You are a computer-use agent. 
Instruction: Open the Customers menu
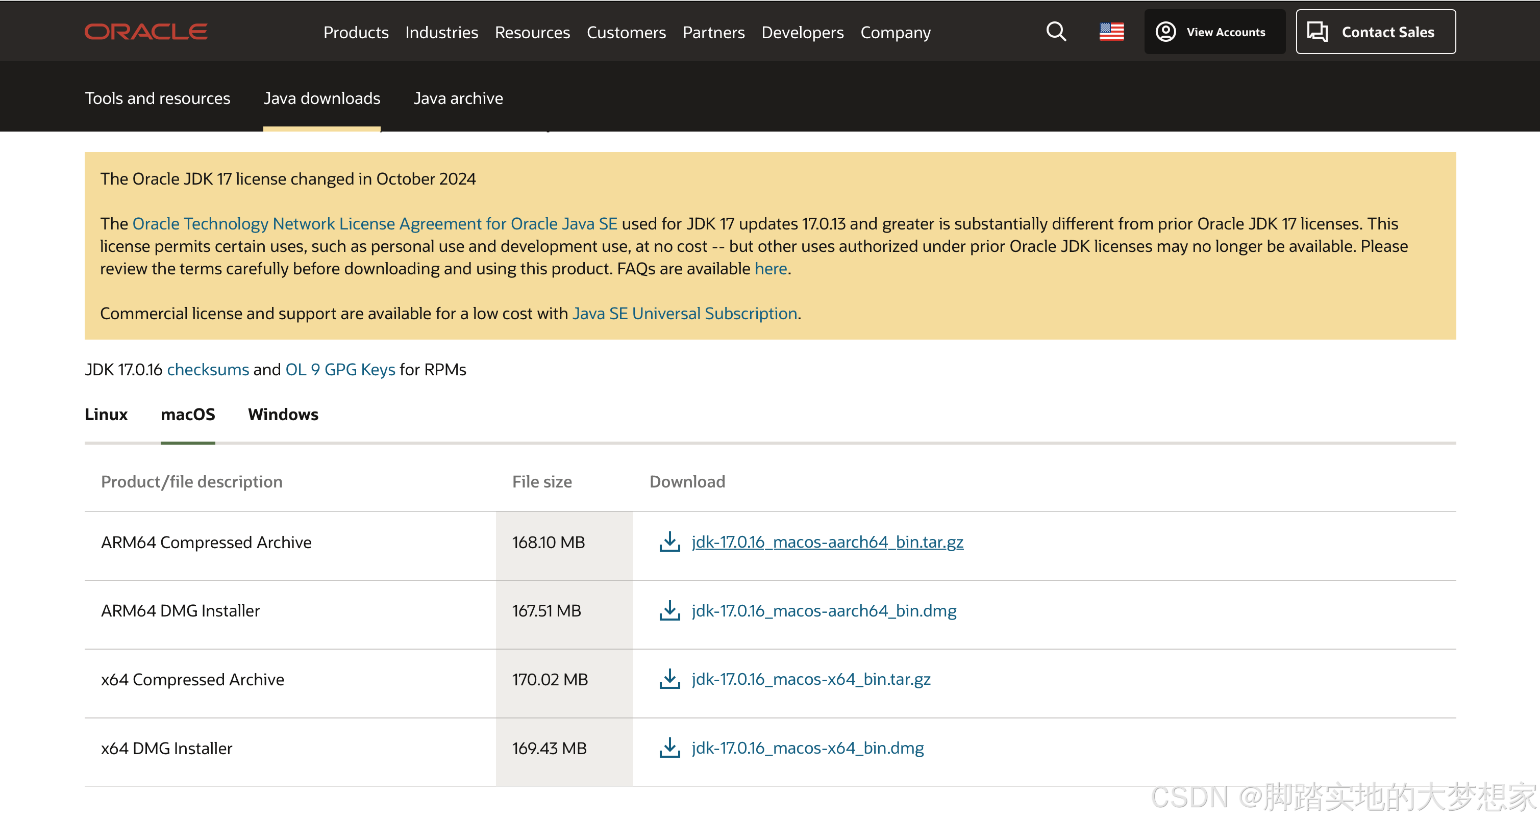coord(626,32)
